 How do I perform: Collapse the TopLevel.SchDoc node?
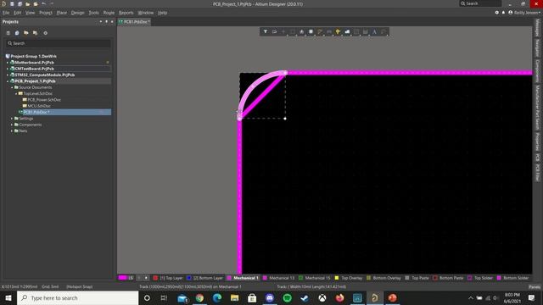point(16,94)
